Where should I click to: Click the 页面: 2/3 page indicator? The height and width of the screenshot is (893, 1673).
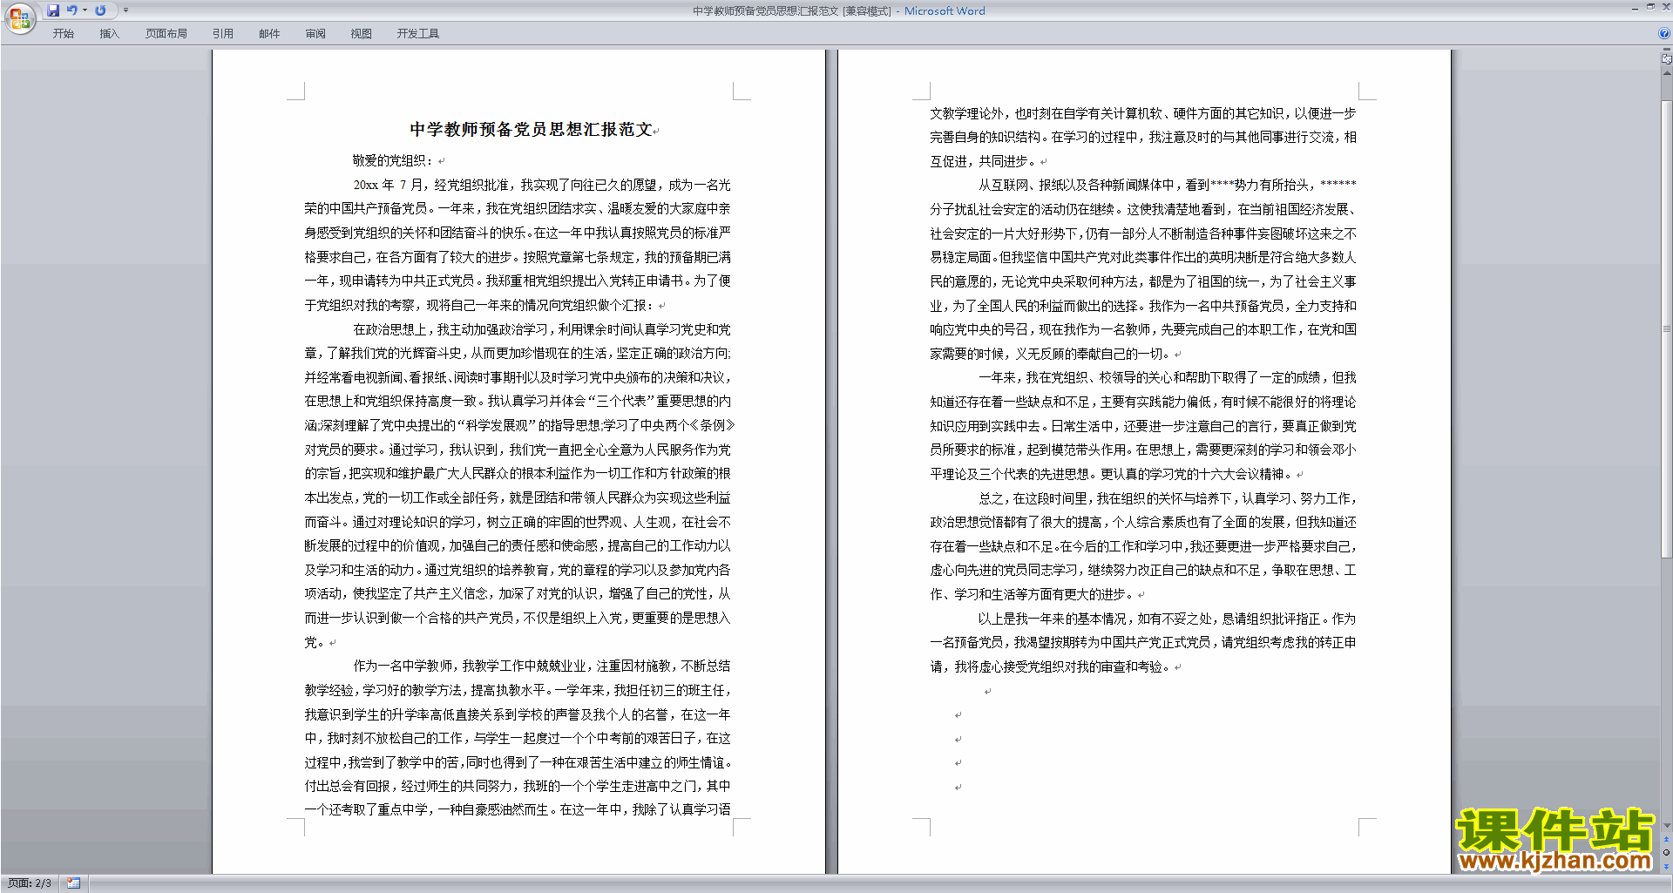(x=30, y=883)
